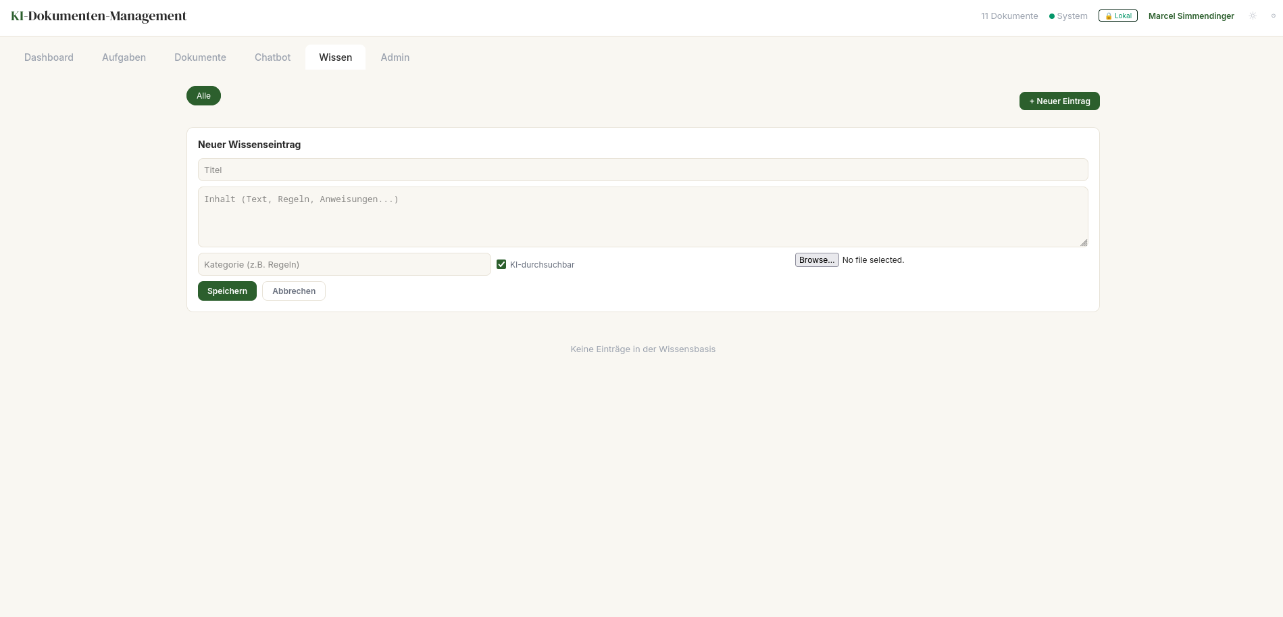Click into the Inhalt text area
Image resolution: width=1283 pixels, height=617 pixels.
coord(643,217)
